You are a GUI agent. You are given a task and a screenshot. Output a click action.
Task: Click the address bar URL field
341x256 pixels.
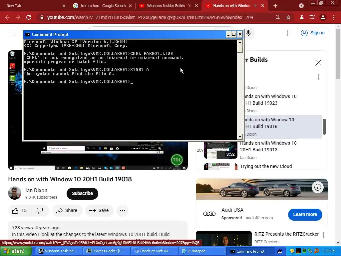click(150, 17)
